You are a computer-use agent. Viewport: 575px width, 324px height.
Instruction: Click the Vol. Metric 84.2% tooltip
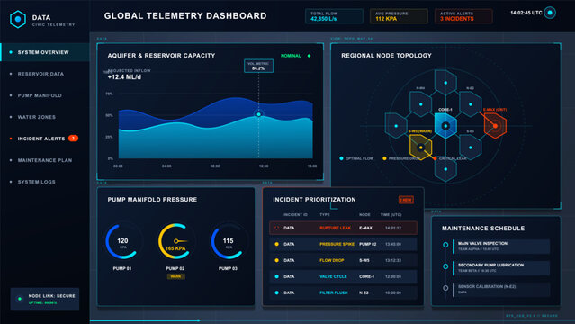pos(258,66)
